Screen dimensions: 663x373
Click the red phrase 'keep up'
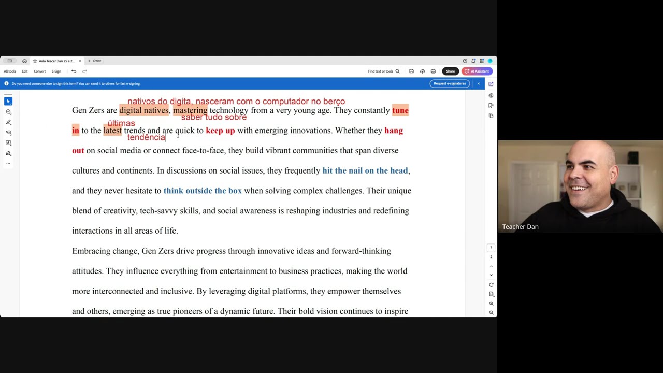click(x=220, y=131)
